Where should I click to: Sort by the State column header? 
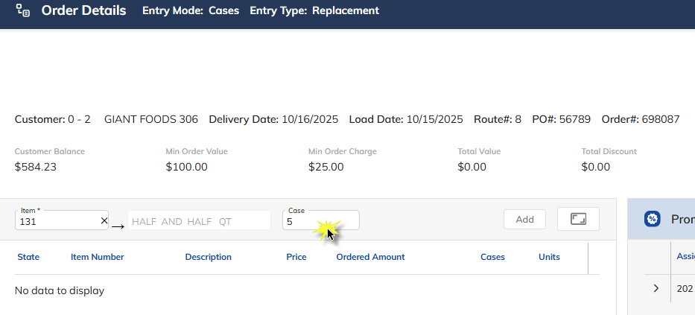click(x=28, y=257)
